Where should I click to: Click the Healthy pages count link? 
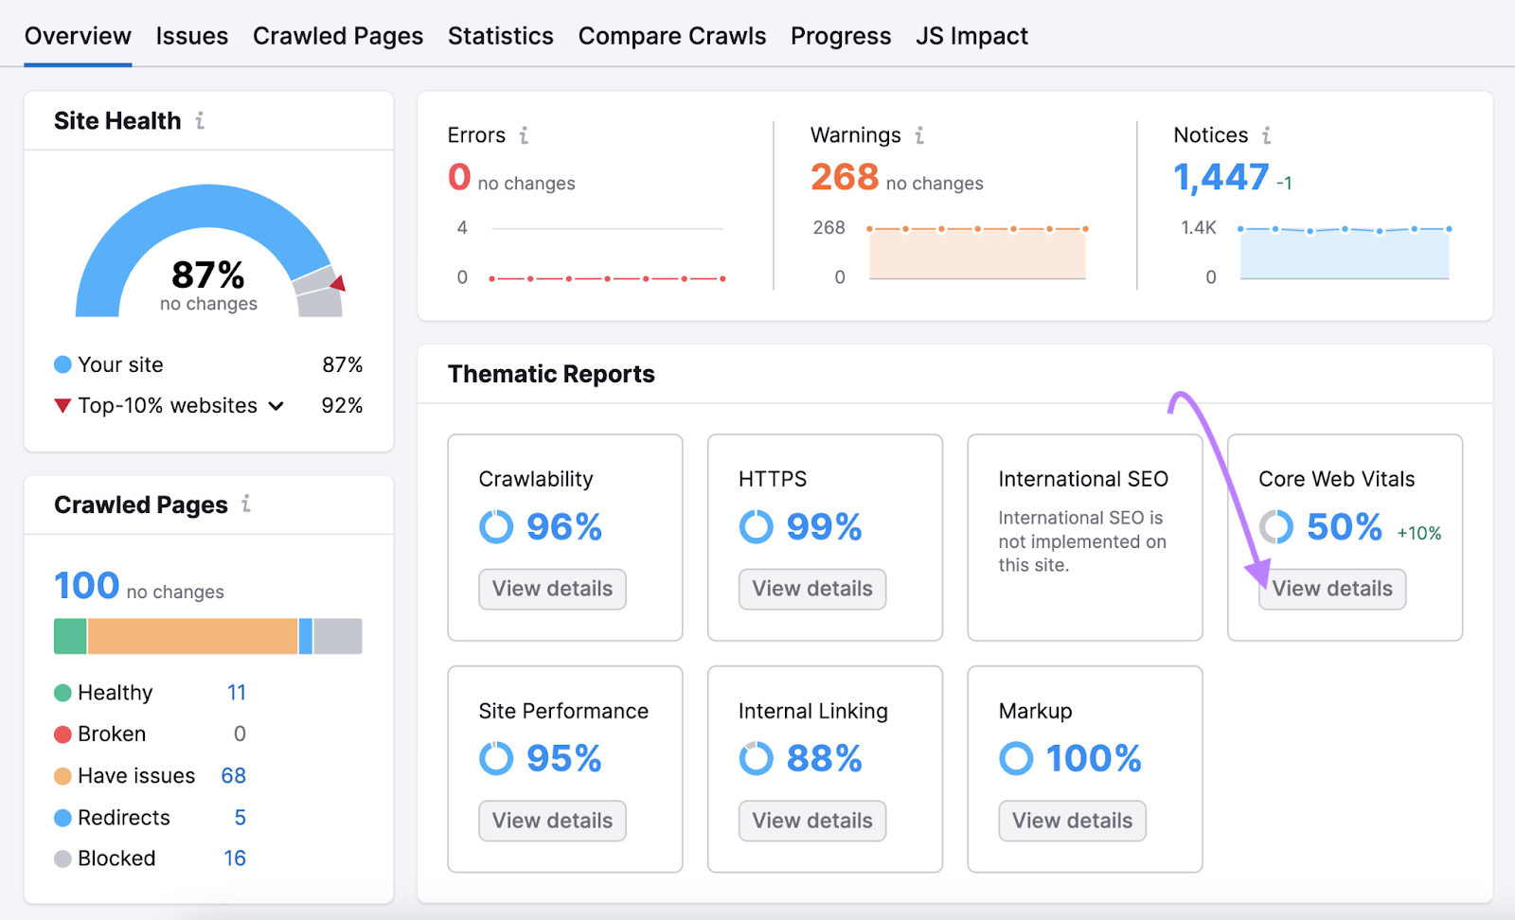coord(238,692)
